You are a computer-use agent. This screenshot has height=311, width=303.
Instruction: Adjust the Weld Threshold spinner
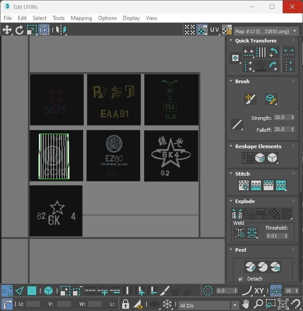286,236
